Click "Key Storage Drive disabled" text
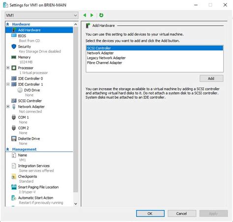 point(40,51)
